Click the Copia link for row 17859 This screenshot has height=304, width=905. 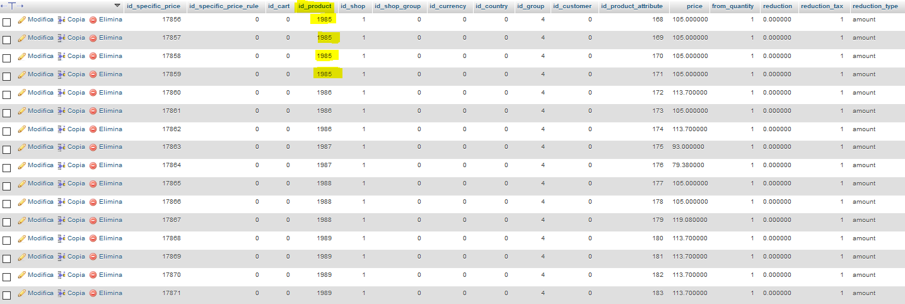76,74
